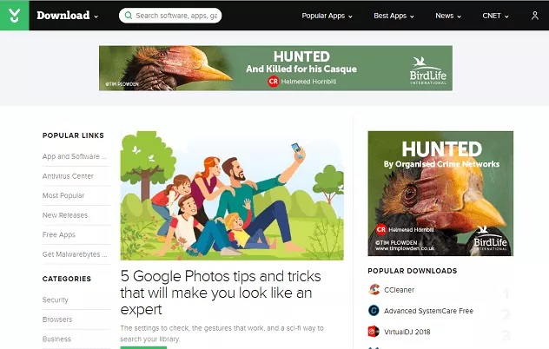Click the Get Malwarebytes link
The height and width of the screenshot is (349, 549).
click(x=75, y=254)
